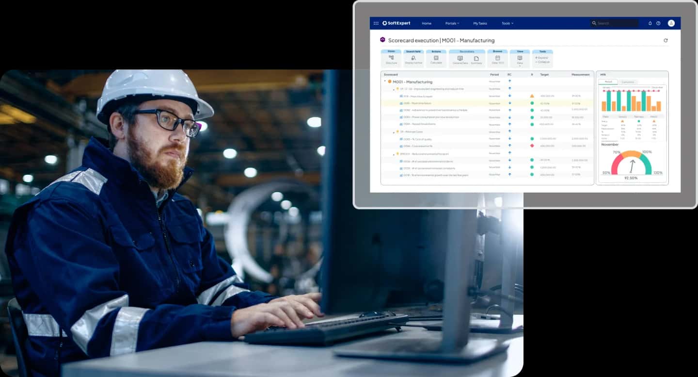
Task: Click the Period column header
Action: [x=494, y=75]
